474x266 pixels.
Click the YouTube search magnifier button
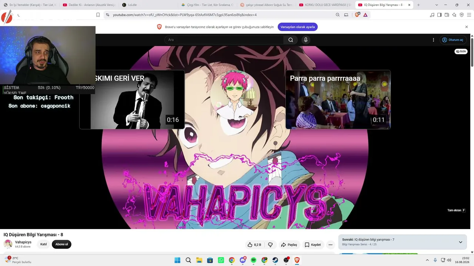point(291,40)
